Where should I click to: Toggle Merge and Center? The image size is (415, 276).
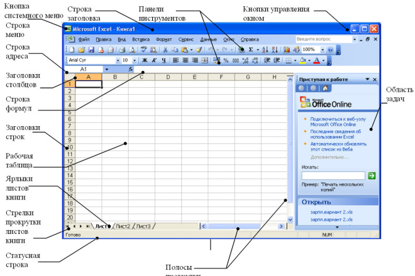click(x=204, y=60)
